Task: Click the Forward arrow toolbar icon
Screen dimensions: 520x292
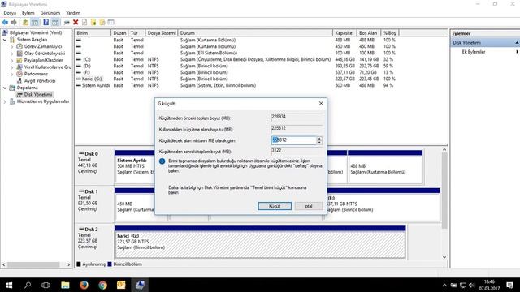Action: point(14,22)
